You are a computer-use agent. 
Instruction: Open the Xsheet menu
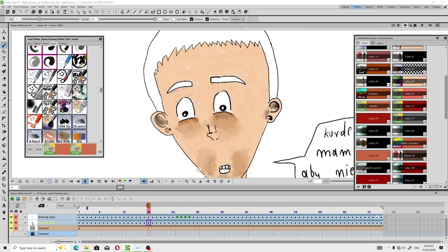pos(41,7)
